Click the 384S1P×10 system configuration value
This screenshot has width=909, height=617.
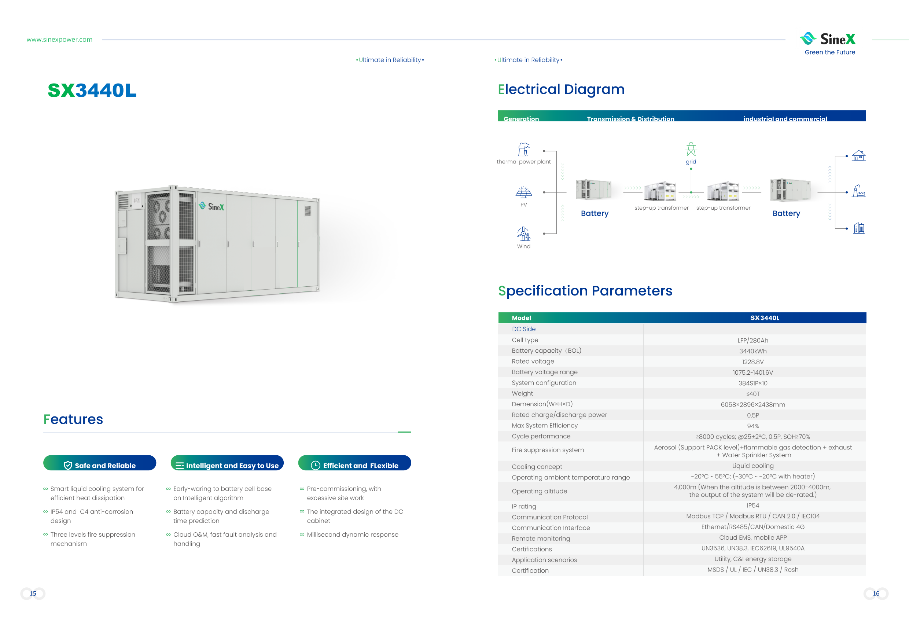click(x=752, y=383)
